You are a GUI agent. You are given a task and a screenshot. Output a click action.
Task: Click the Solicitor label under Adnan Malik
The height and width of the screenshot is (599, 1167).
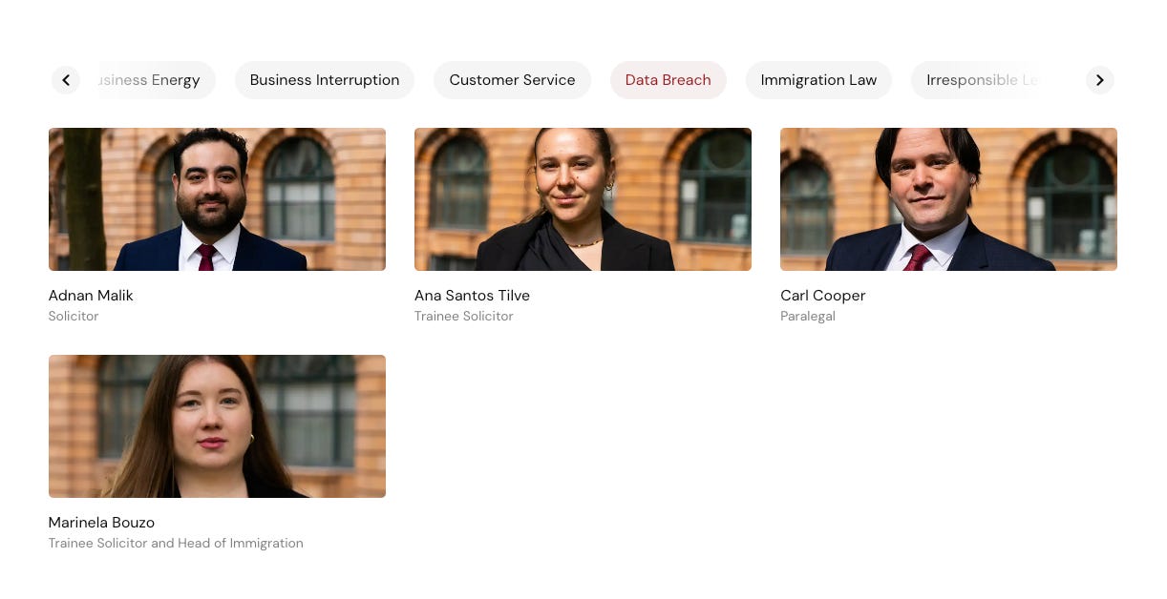click(74, 317)
